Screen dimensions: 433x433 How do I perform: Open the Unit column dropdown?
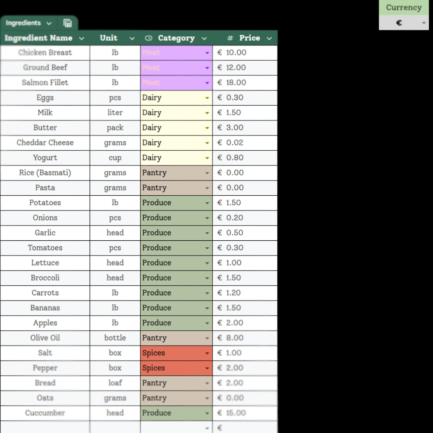(x=132, y=39)
